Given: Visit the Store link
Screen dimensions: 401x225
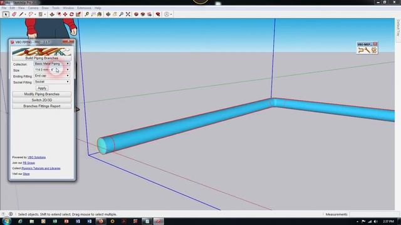Looking at the screenshot, I should tap(26, 174).
